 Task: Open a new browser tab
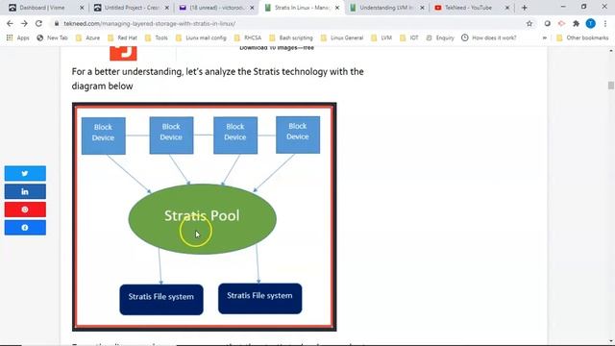click(x=524, y=8)
